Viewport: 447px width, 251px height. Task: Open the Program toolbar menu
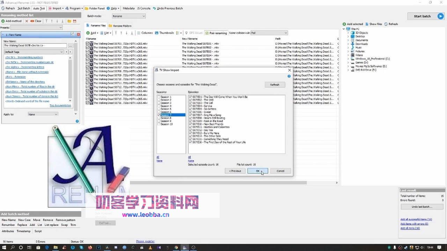(74, 8)
